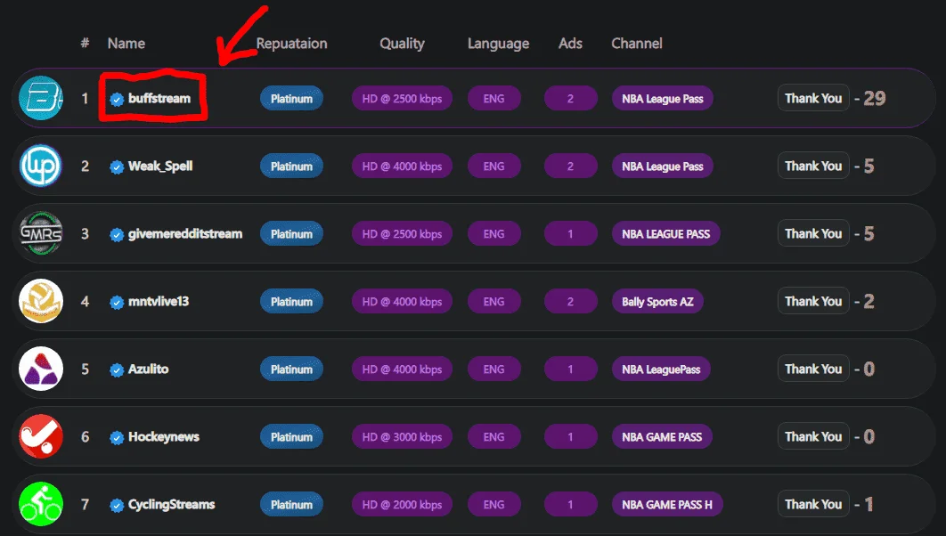Image resolution: width=946 pixels, height=536 pixels.
Task: Click the Language column header
Action: (x=498, y=44)
